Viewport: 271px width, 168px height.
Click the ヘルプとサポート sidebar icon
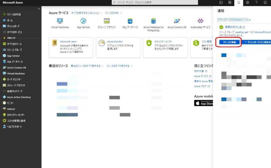[4, 126]
